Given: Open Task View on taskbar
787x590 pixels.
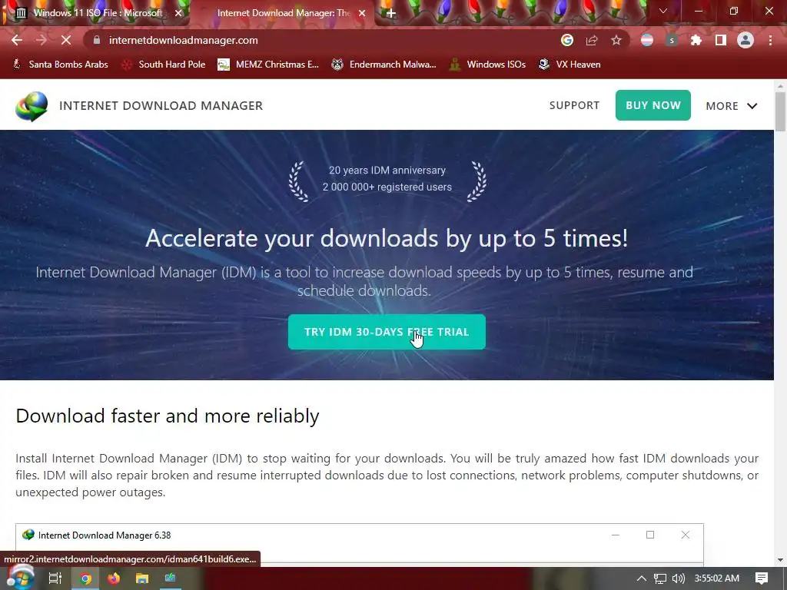Looking at the screenshot, I should [x=55, y=578].
